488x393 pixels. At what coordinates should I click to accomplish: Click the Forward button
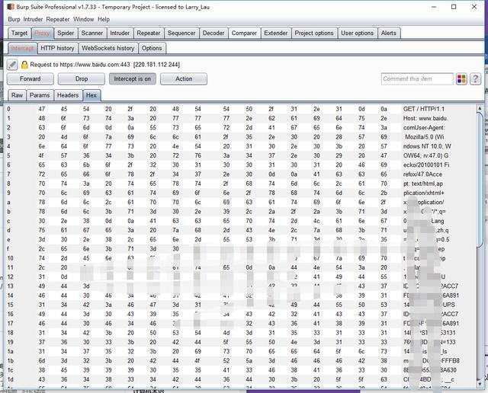30,79
